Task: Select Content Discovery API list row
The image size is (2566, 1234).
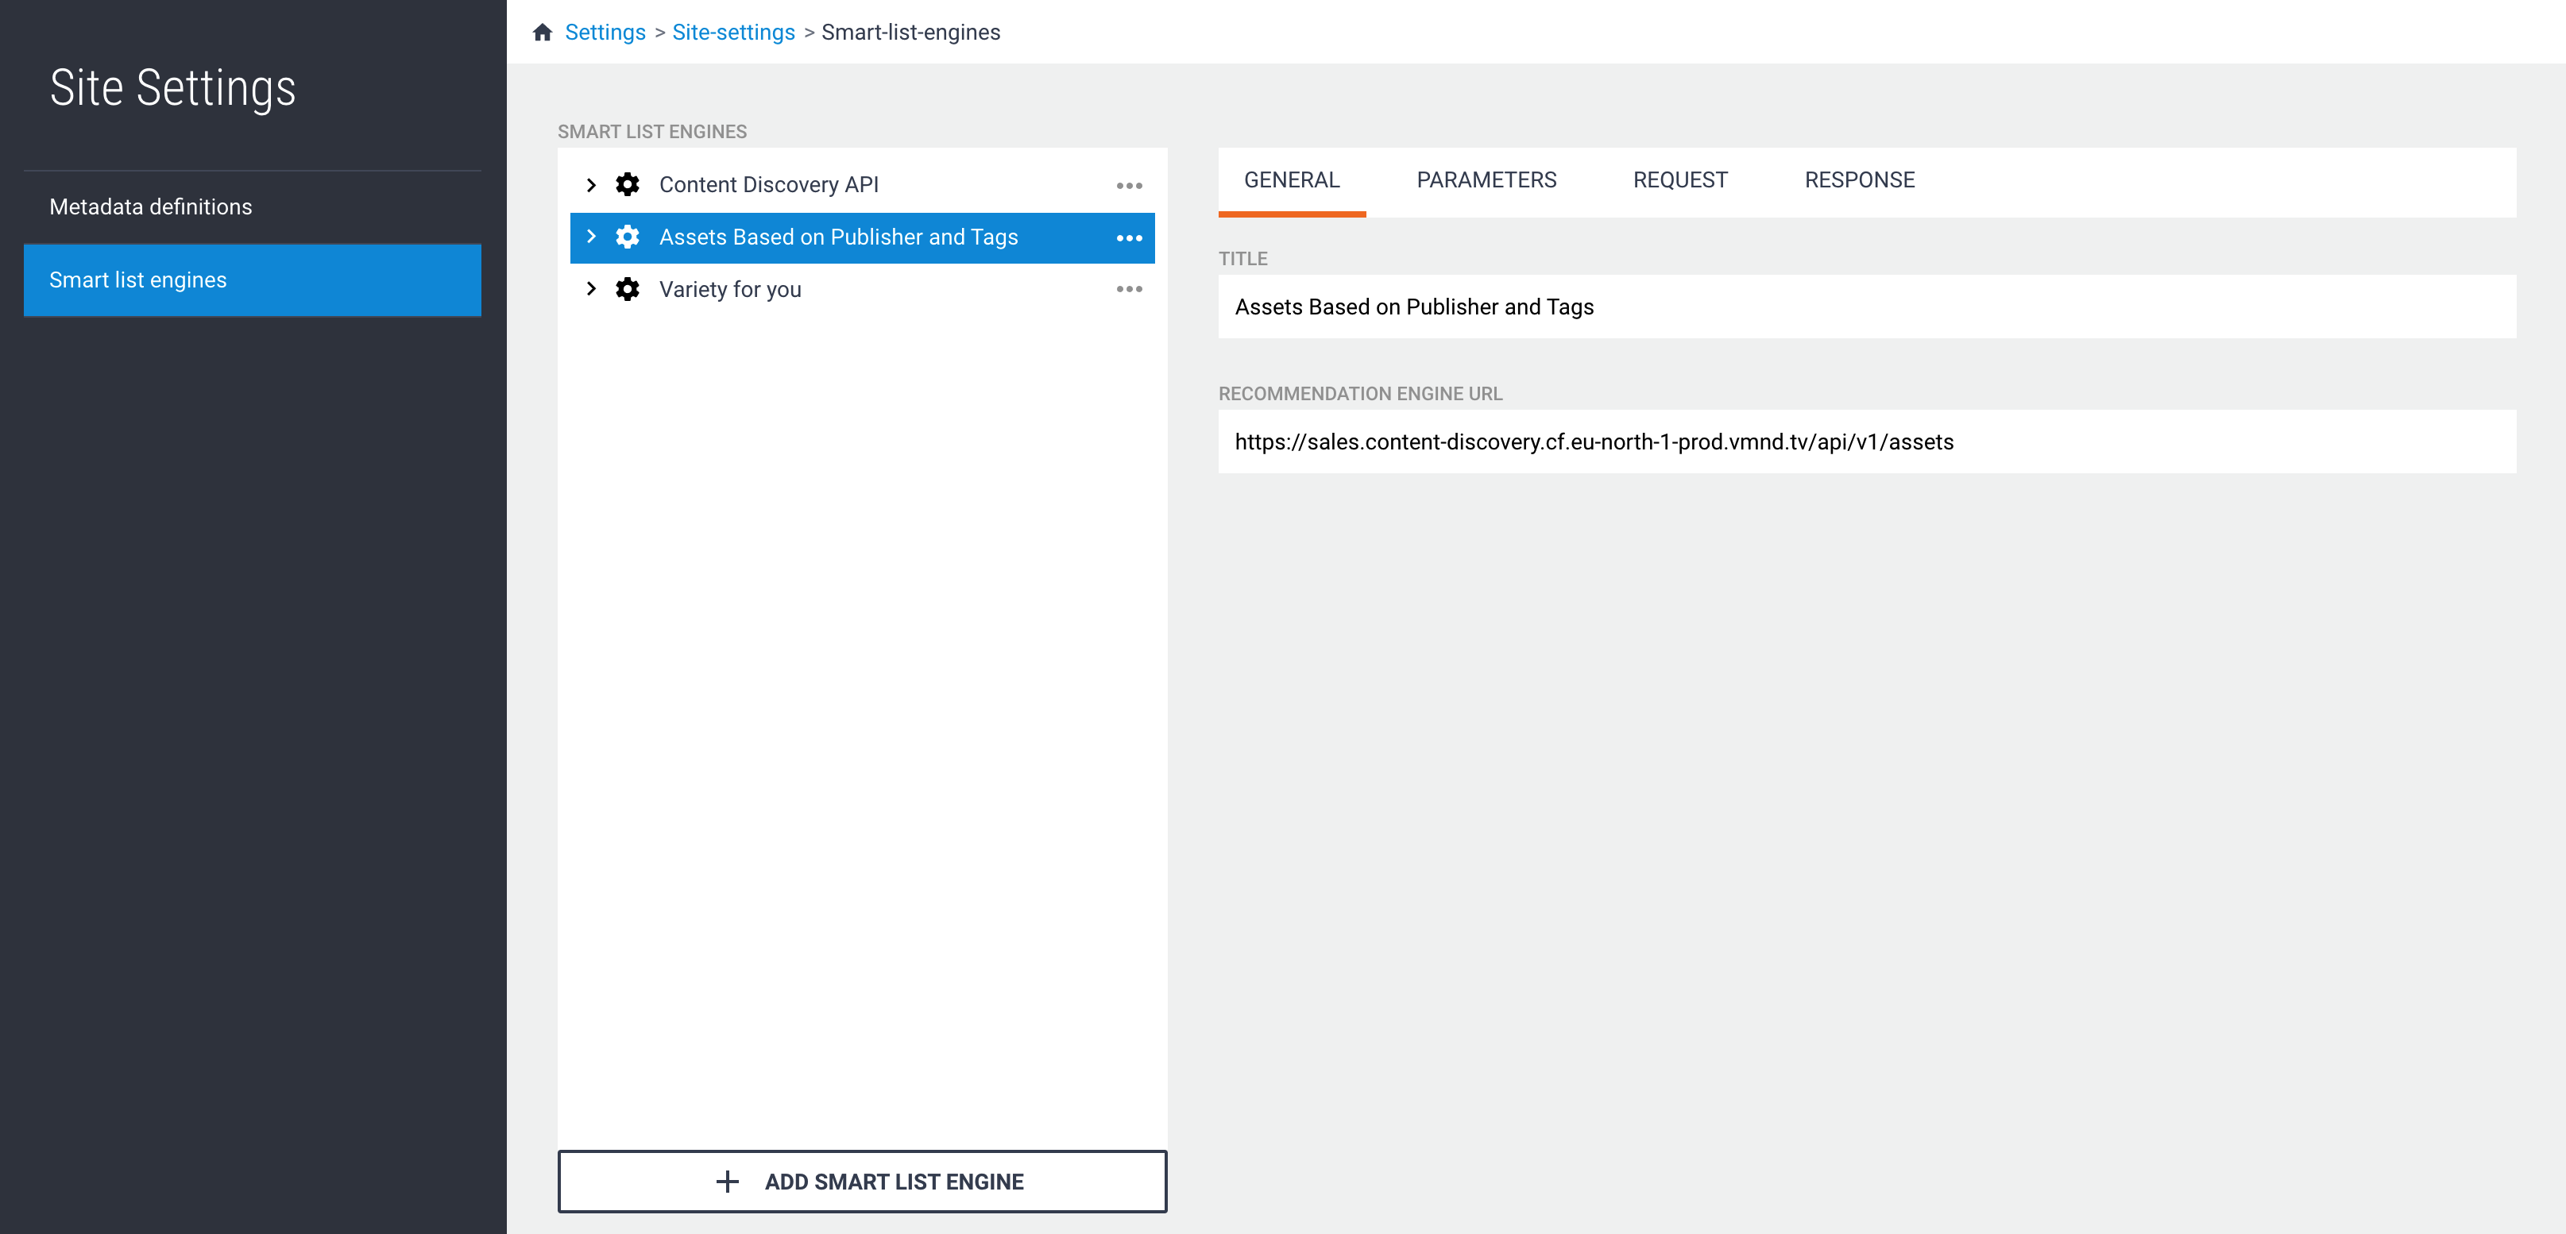Action: click(862, 185)
